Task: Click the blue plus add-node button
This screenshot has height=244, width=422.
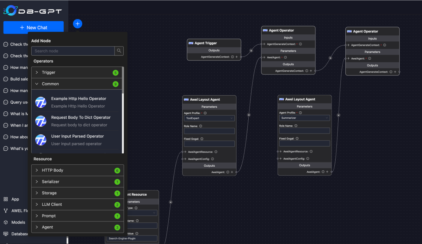Action: [78, 24]
